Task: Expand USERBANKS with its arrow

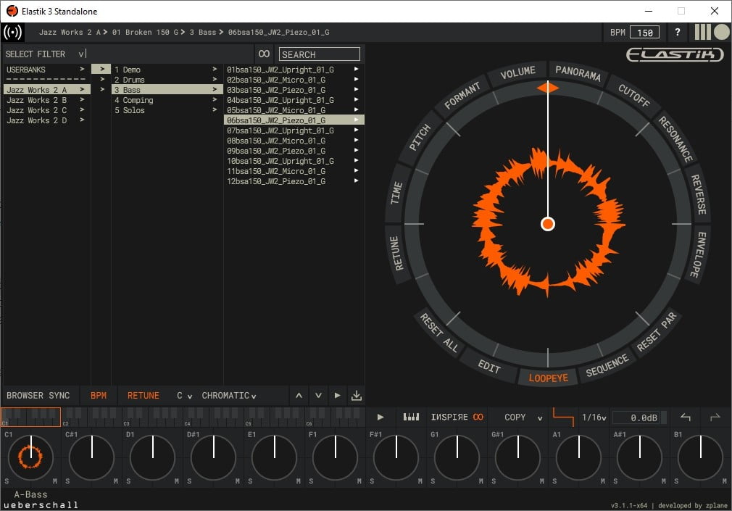Action: tap(82, 69)
